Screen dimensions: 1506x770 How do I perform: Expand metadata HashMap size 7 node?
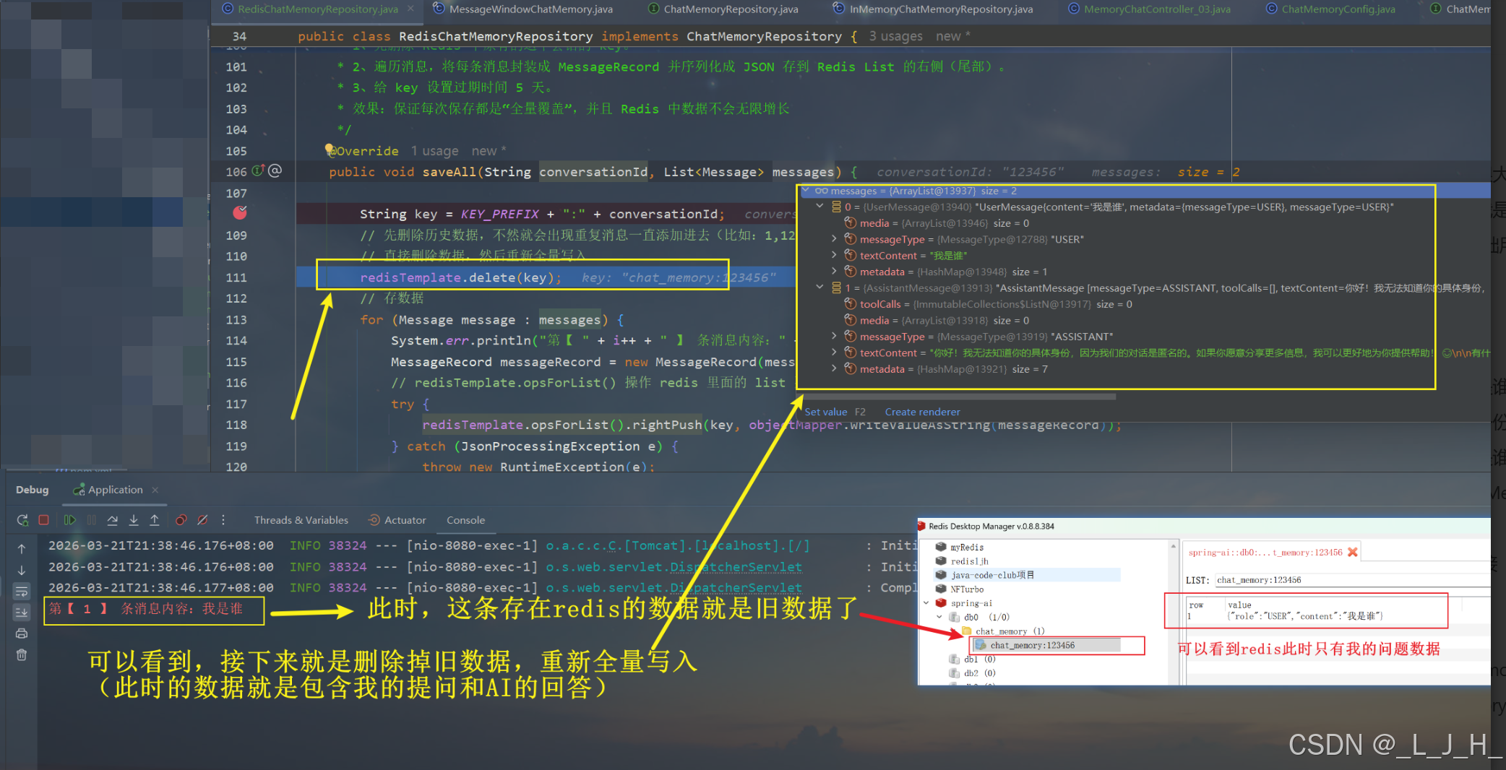834,369
